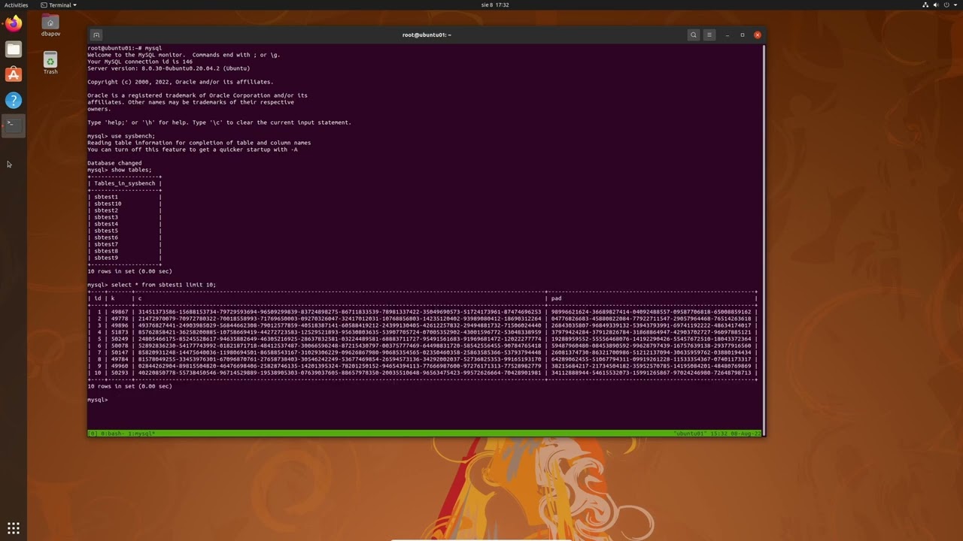This screenshot has width=963, height=541.
Task: Open the dbapov home folder on desktop
Action: (50, 26)
